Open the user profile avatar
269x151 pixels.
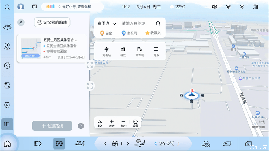pyautogui.click(x=21, y=7)
